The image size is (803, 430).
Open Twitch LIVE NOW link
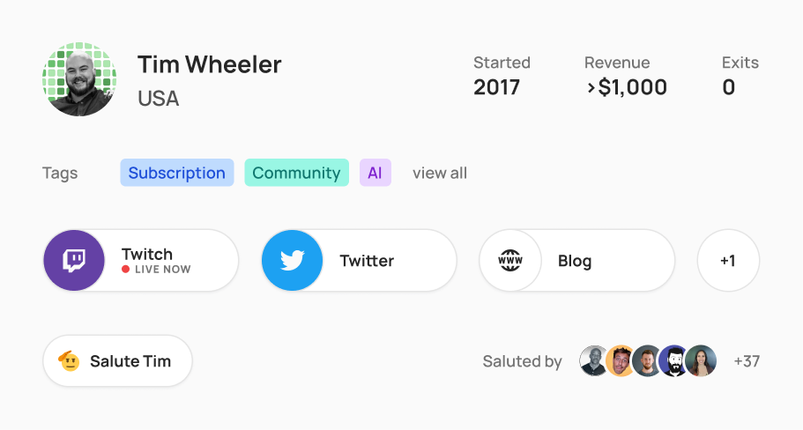(x=141, y=261)
